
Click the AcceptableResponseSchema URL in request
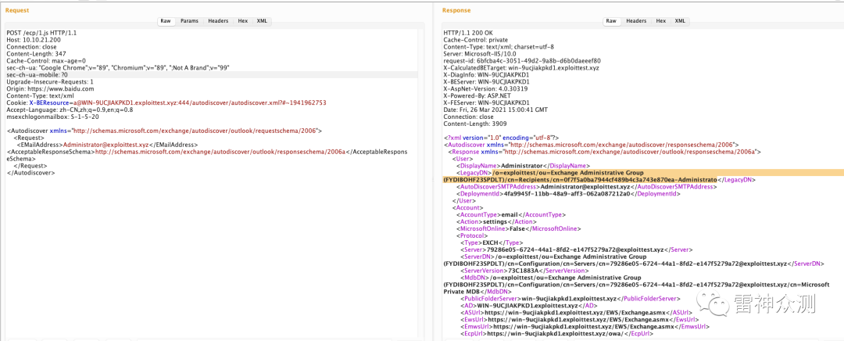[220, 152]
